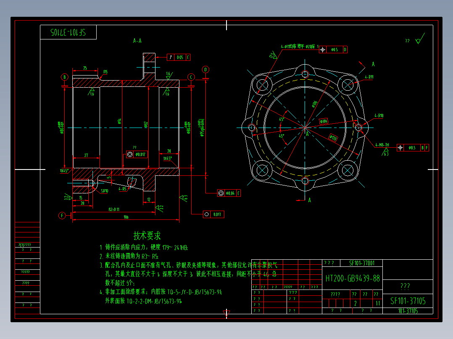Select the datum F circle symbol
Screen dimensions: 453x339
pyautogui.click(x=62, y=215)
